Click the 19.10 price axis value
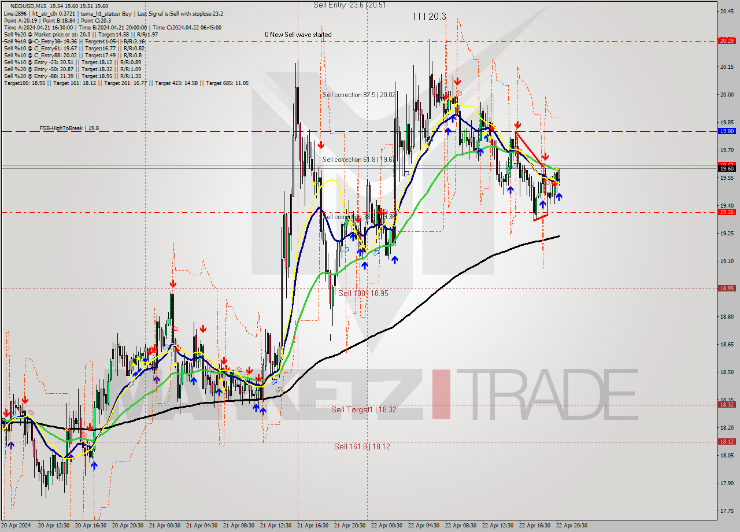This screenshot has height=532, width=740. [x=726, y=261]
